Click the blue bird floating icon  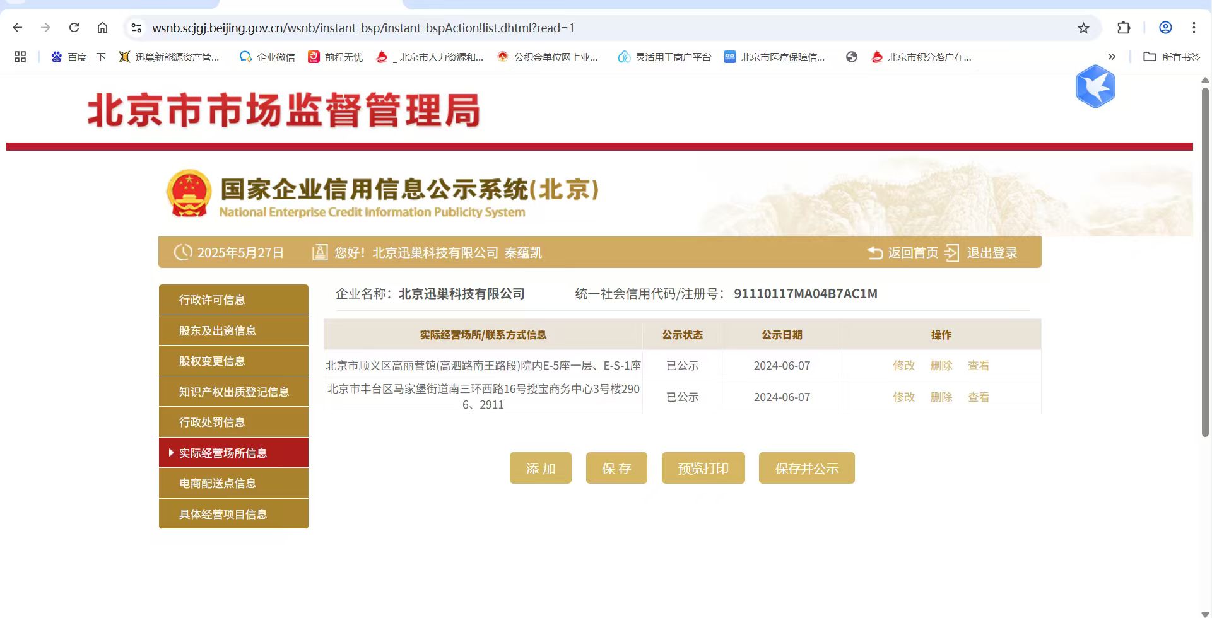coord(1096,86)
